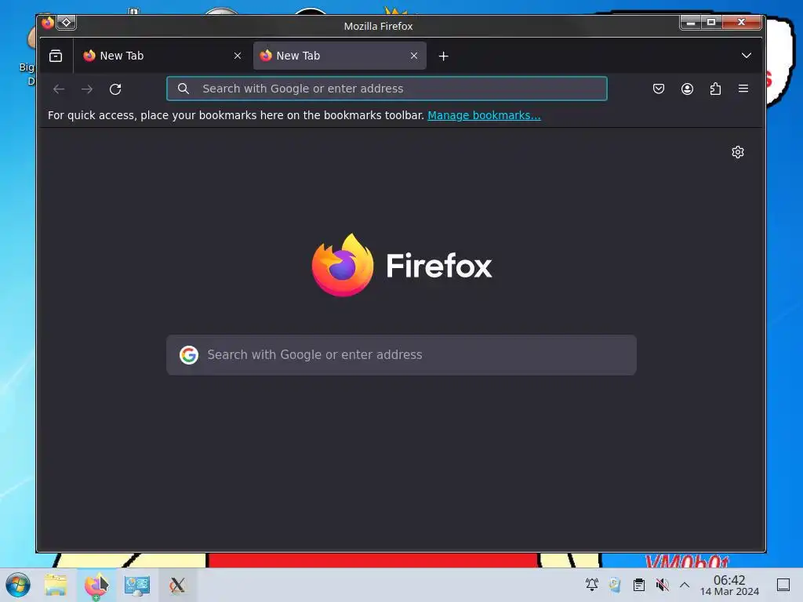
Task: Click the Firefox logo on new tab page
Action: [x=401, y=265]
